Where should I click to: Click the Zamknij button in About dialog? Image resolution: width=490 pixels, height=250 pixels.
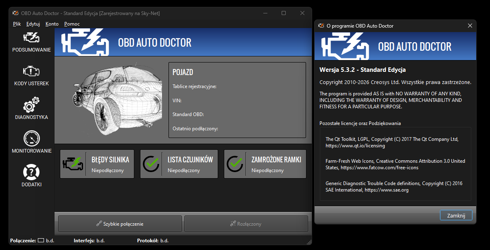coord(456,216)
